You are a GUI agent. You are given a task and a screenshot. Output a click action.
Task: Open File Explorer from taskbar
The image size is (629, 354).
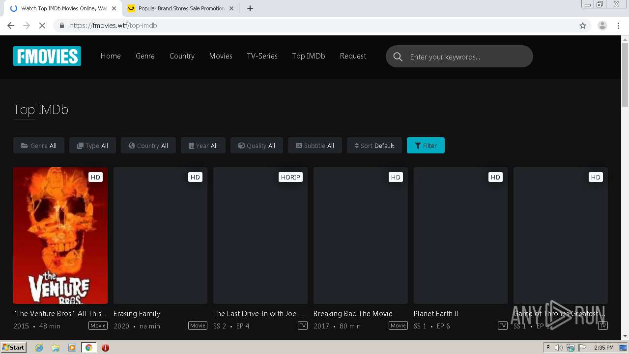click(x=56, y=348)
